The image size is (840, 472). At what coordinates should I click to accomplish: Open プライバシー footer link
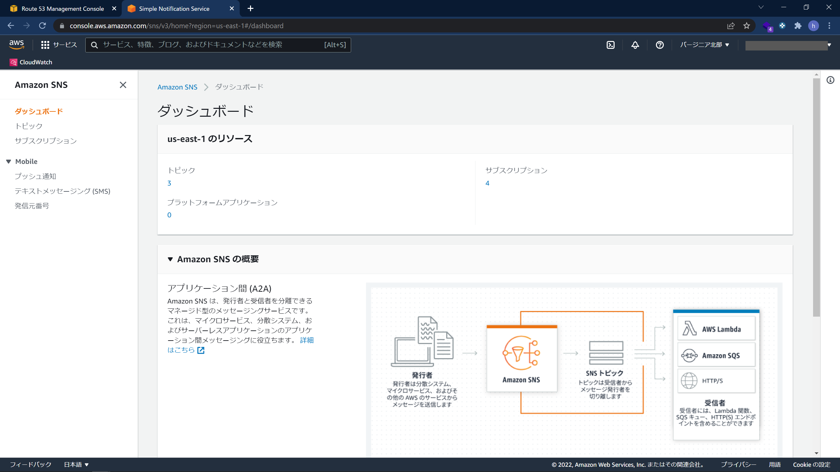click(739, 464)
